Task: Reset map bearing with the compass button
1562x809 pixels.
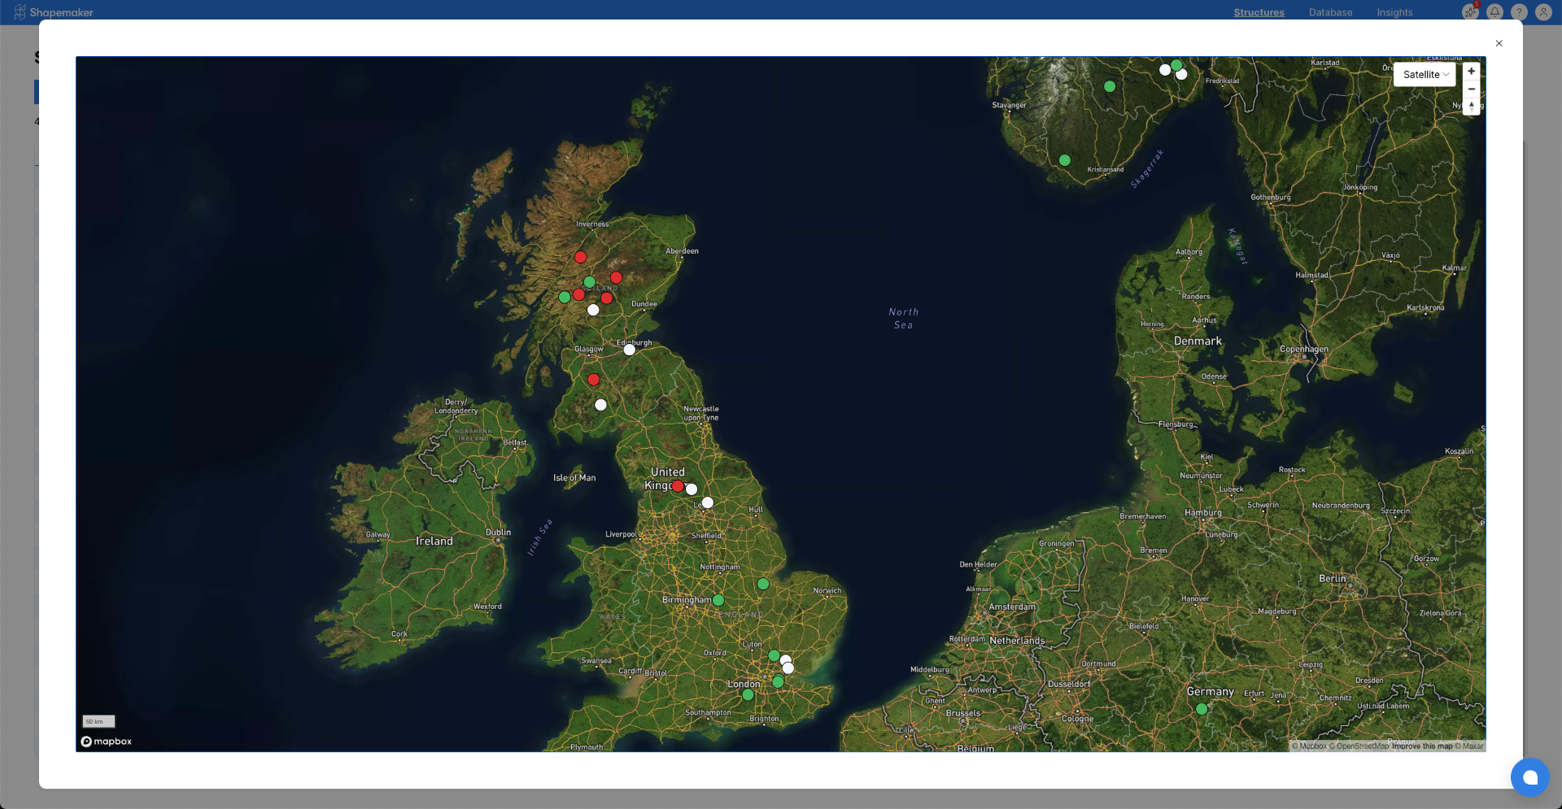Action: [1471, 107]
